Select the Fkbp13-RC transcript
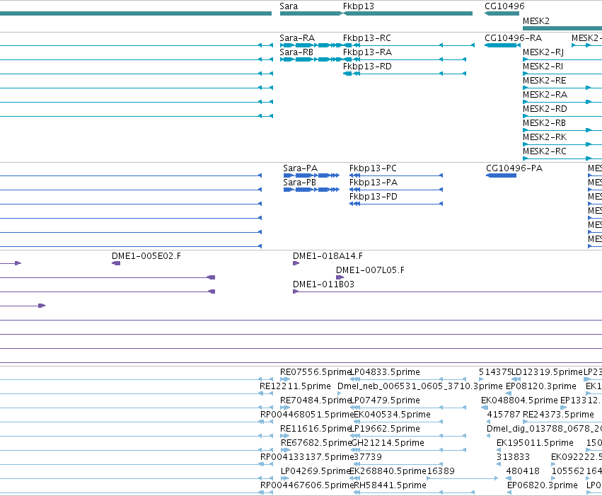Image resolution: width=602 pixels, height=496 pixels. [x=408, y=45]
